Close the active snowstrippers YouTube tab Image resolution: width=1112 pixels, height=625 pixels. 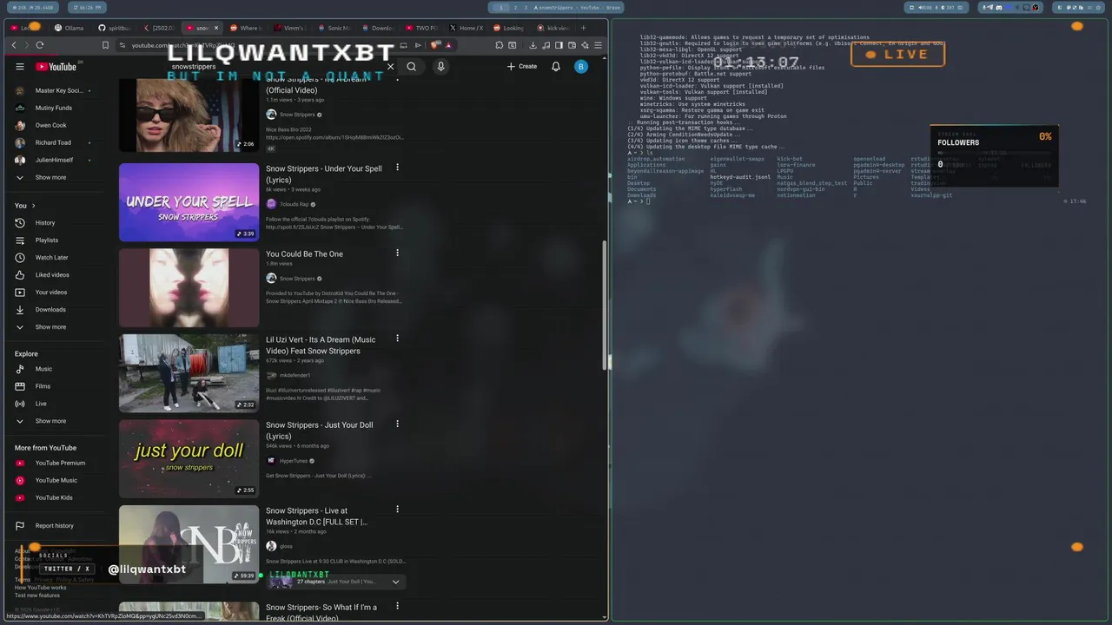pos(216,28)
